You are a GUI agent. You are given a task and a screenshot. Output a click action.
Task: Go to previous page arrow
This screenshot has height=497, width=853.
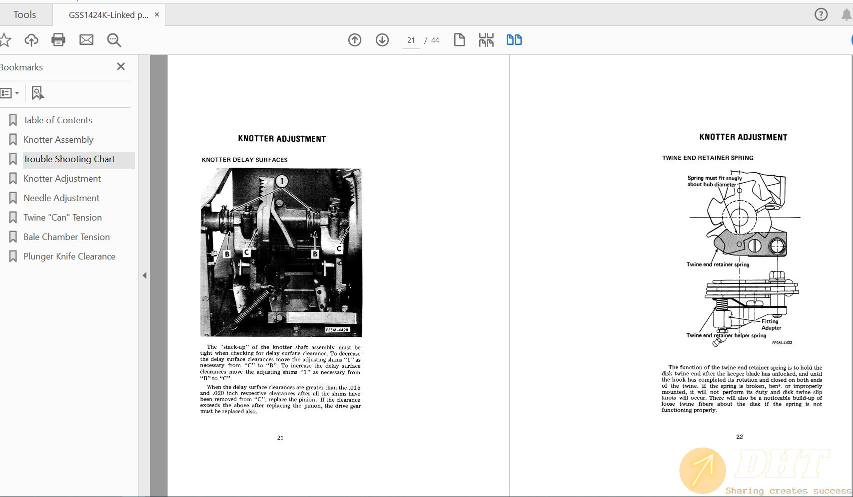coord(355,40)
